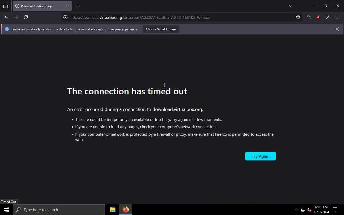Close the Problem loading page tab
Screen dimensions: 344x215
coord(67,6)
